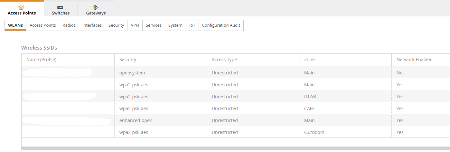The width and height of the screenshot is (450, 152).
Task: Click the horizontal scrollbar below the table
Action: [x=236, y=148]
